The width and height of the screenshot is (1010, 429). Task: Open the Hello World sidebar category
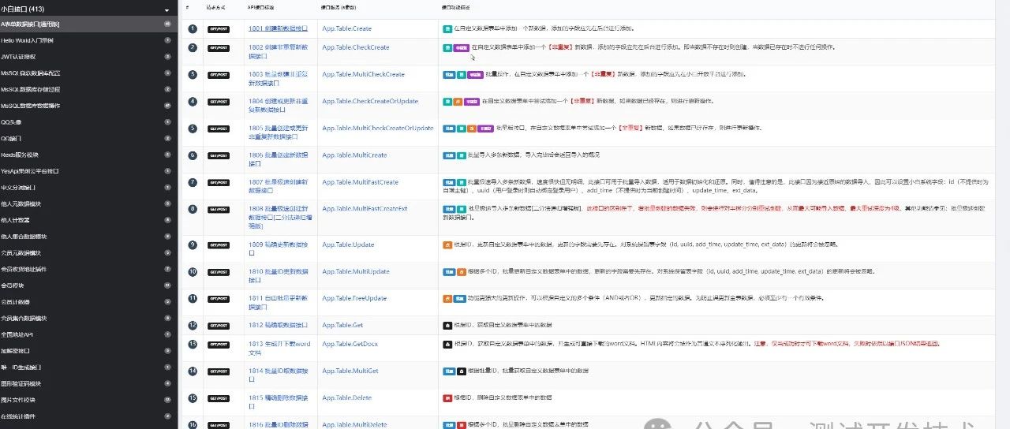[28, 40]
